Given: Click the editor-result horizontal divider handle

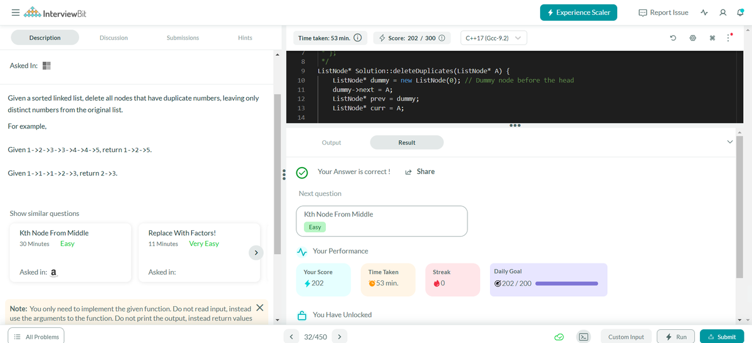Looking at the screenshot, I should [x=516, y=125].
